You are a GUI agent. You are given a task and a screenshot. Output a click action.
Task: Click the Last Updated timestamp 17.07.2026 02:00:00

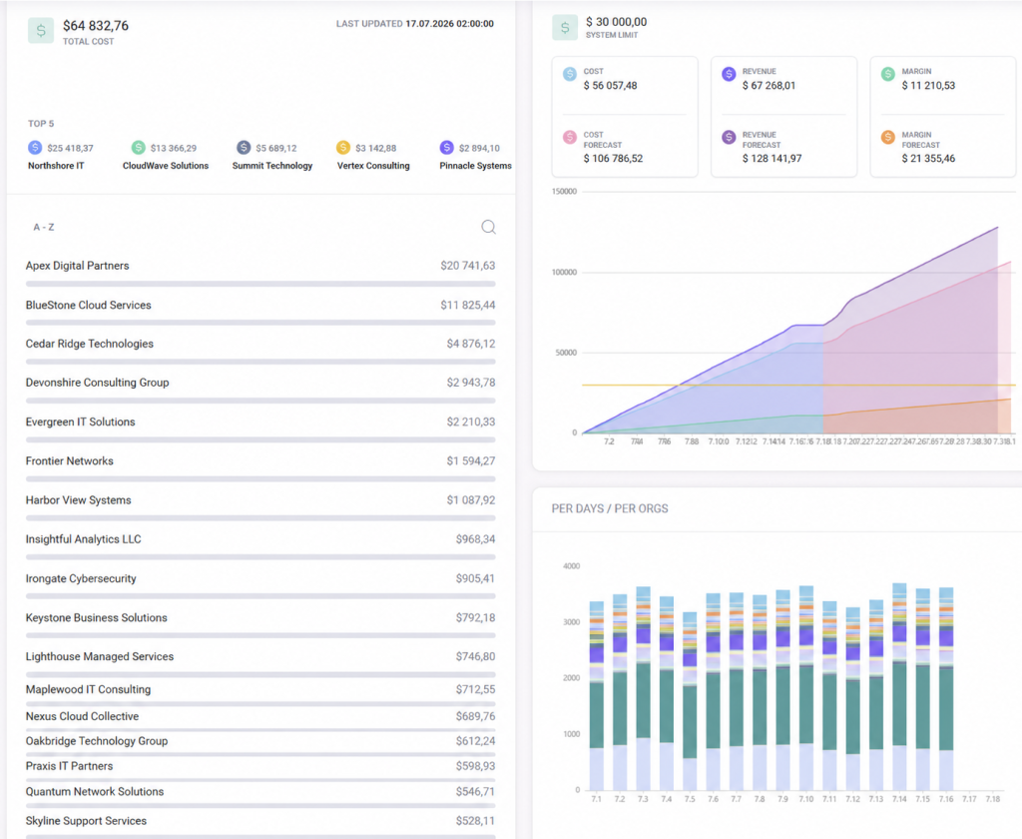(450, 24)
